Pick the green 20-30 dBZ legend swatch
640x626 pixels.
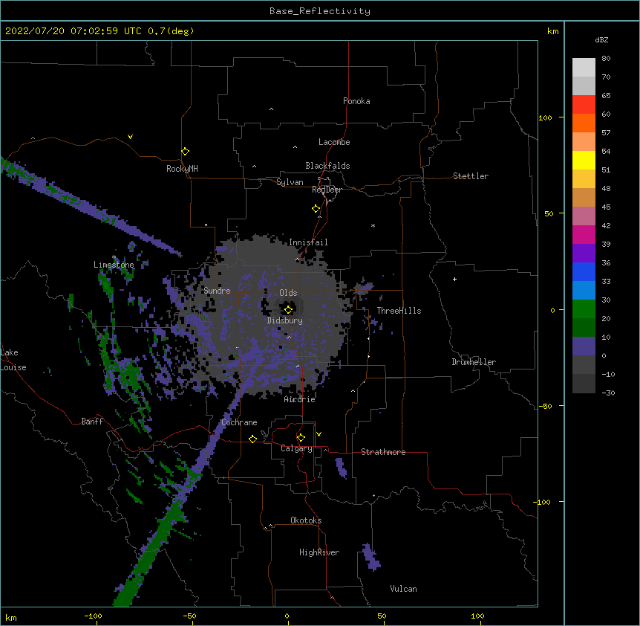[x=584, y=309]
